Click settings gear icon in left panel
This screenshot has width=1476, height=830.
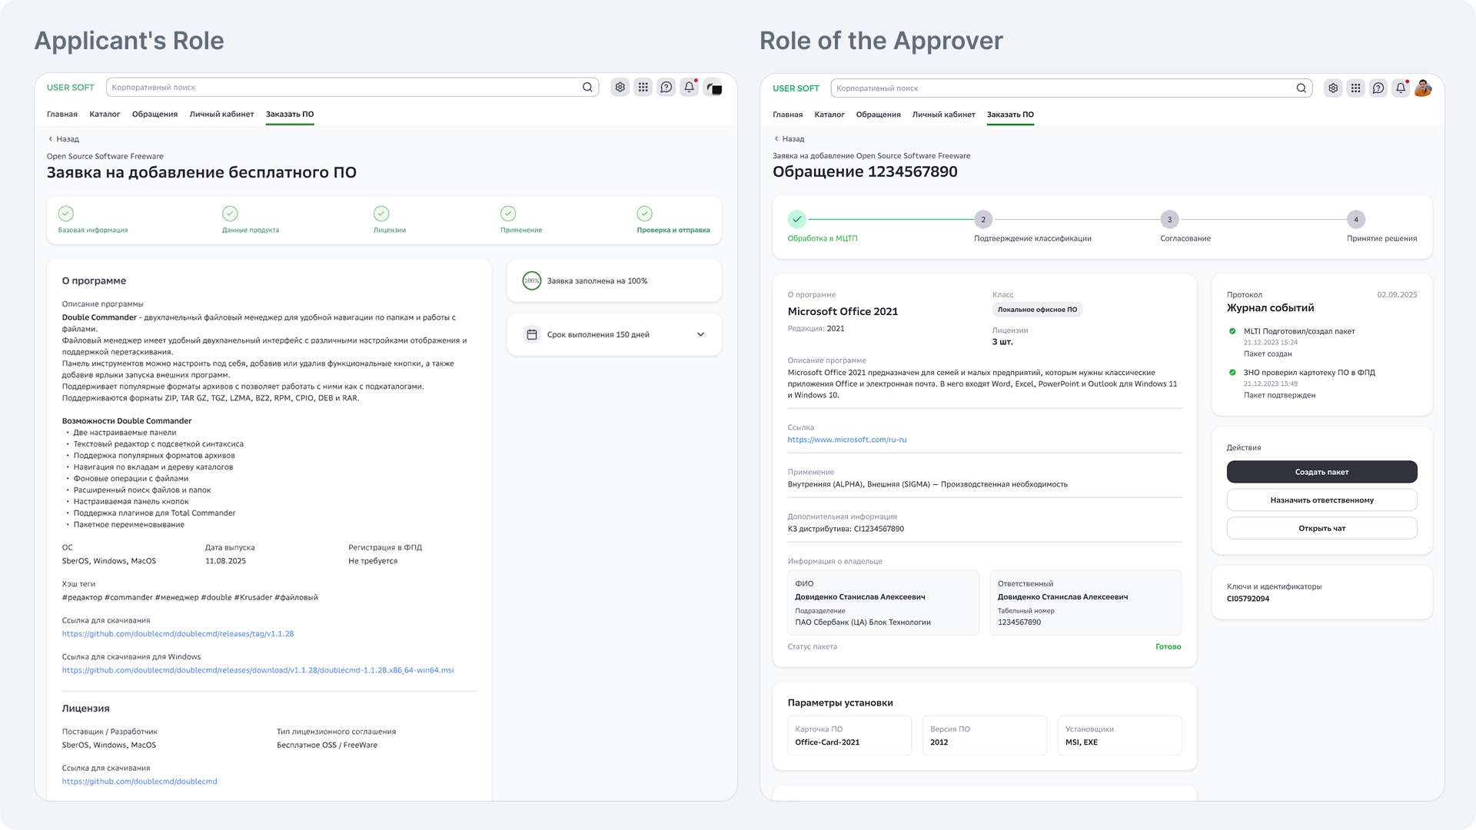[620, 88]
